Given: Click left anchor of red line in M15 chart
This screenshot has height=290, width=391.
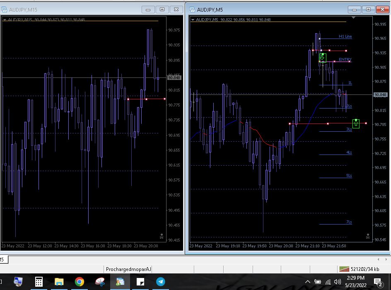Looking at the screenshot, I should click(128, 99).
